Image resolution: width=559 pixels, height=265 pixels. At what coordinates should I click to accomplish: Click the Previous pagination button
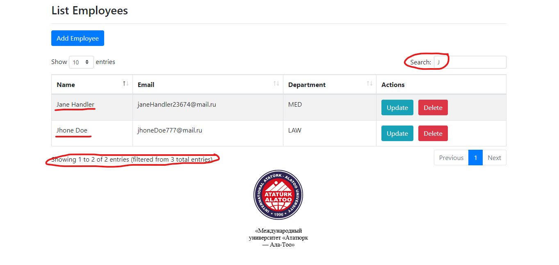(451, 158)
